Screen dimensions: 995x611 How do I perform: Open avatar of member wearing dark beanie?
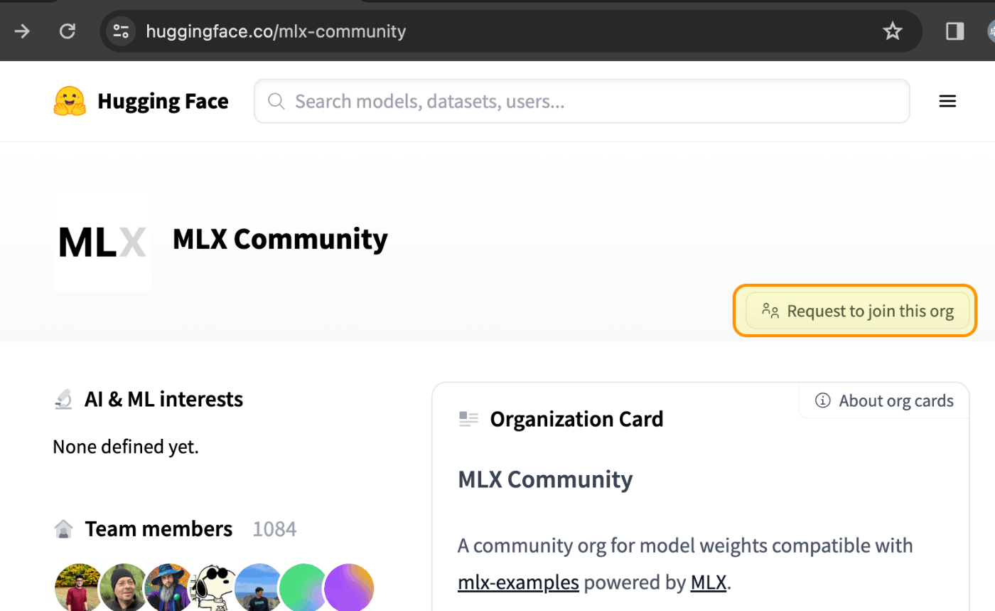point(122,588)
